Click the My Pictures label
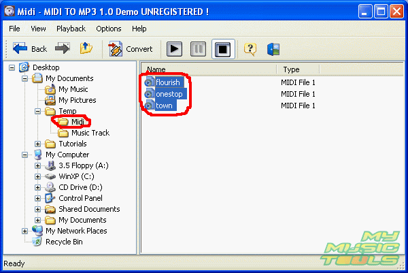Viewport: 408px width, 273px height. click(78, 100)
